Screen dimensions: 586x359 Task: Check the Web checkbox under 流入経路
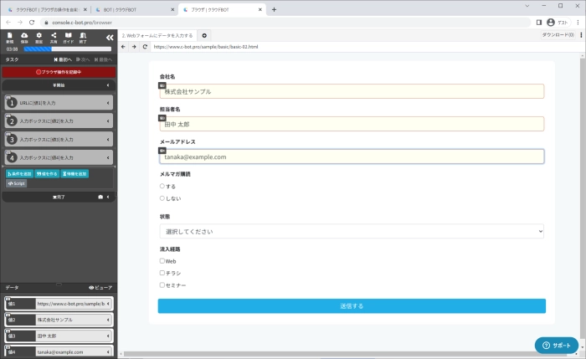pos(162,261)
